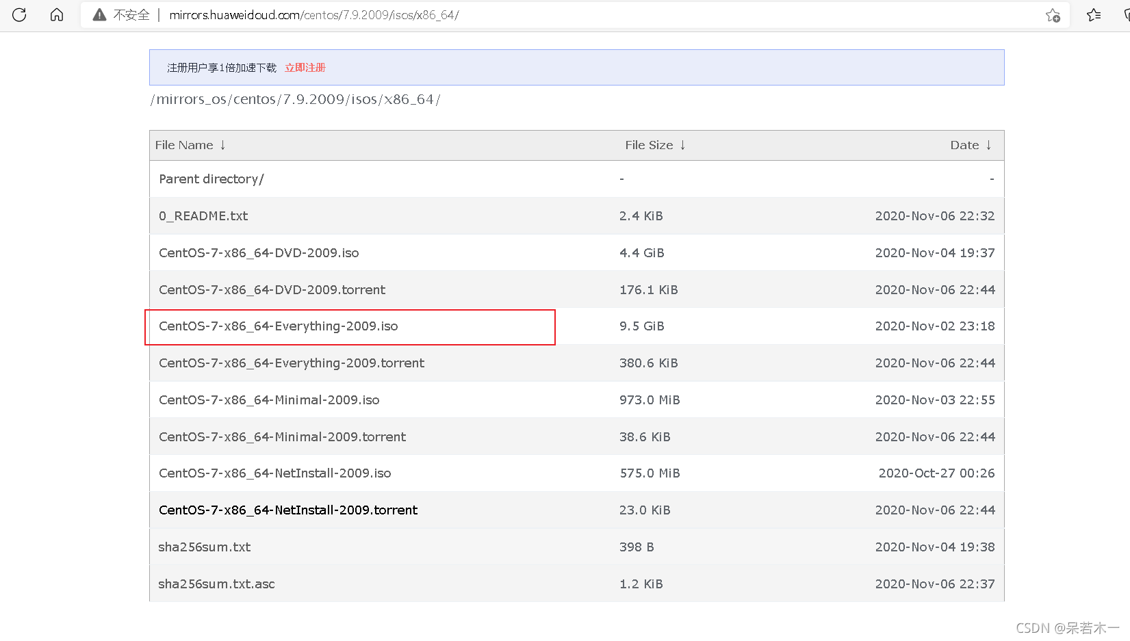This screenshot has height=641, width=1130.
Task: Download CentOS-7-x86_64-Everything-2009.torrent
Action: [292, 363]
